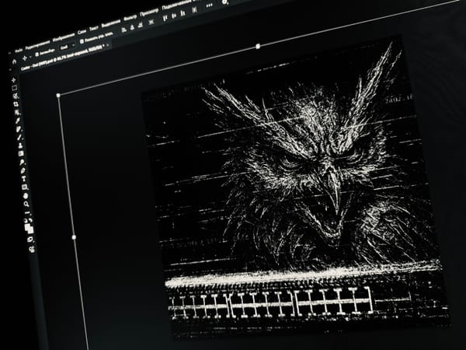Click third align icon in options bar
The image size is (466, 350).
click(x=140, y=25)
